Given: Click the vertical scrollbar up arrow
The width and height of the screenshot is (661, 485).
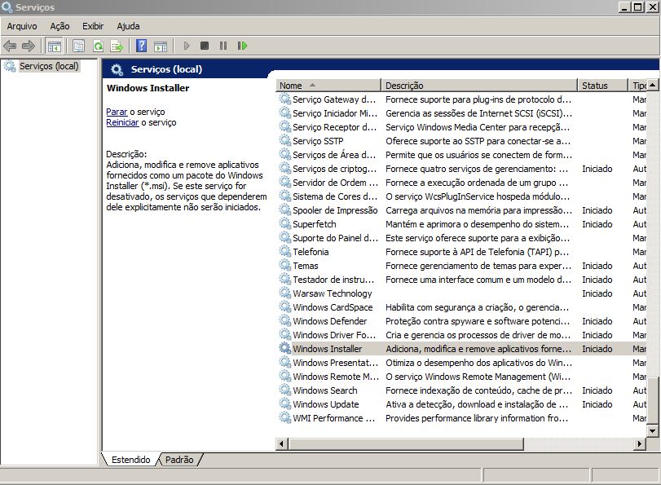Looking at the screenshot, I should [652, 85].
